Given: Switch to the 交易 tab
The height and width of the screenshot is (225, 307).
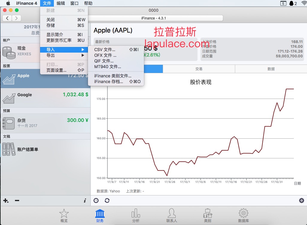Looking at the screenshot, I should [x=199, y=69].
